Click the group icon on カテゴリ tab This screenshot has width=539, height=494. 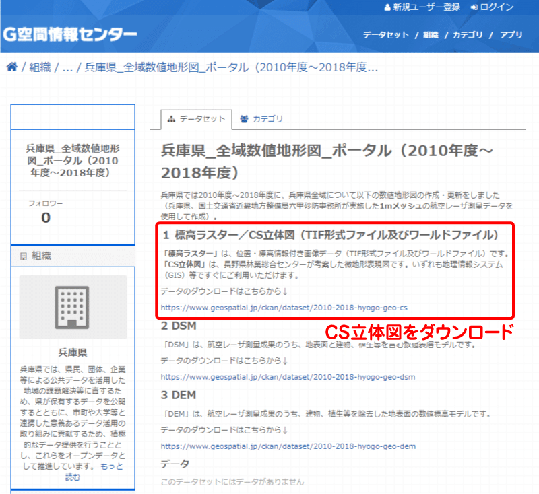(x=244, y=119)
